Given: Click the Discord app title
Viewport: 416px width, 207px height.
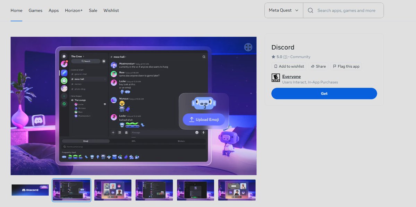Looking at the screenshot, I should click(x=283, y=47).
